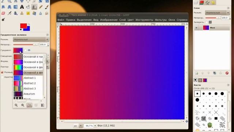This screenshot has height=132, width=234.
Task: Open the Правка menu
Action: 71,20
